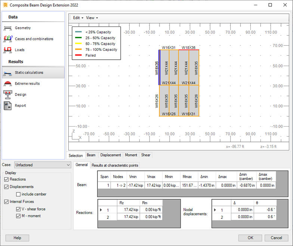Select the W16X31 top beam label
This screenshot has height=246, width=293.
click(169, 48)
